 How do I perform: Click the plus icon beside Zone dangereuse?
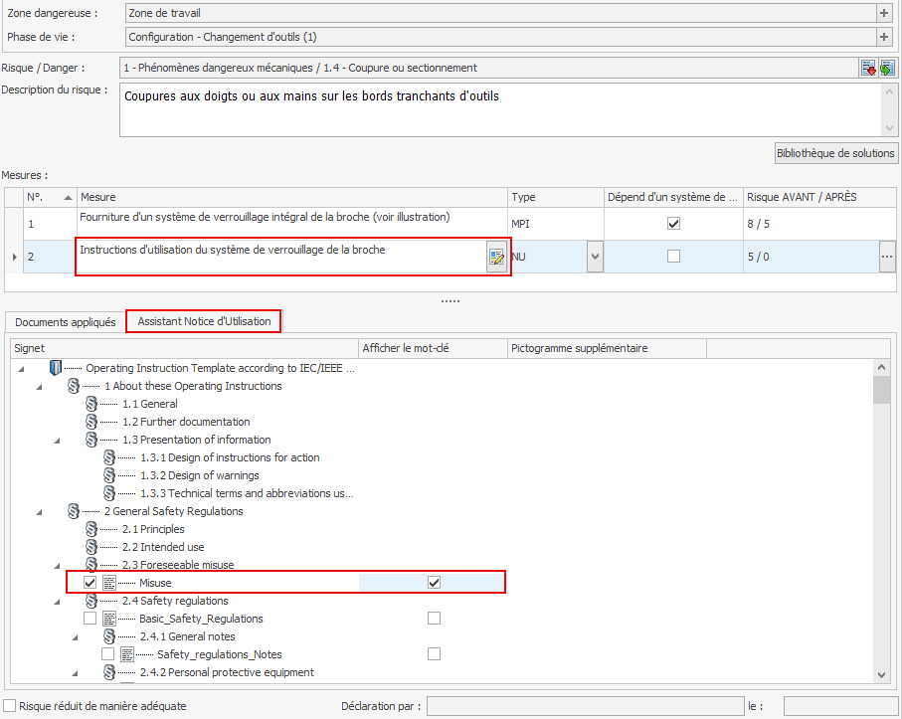click(883, 13)
